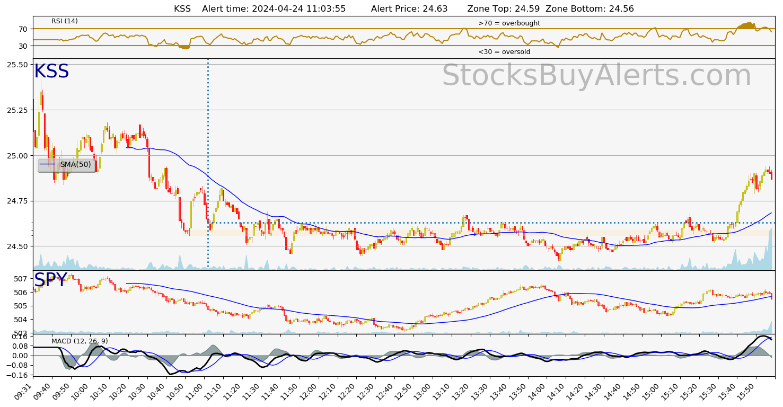Screen dimensions: 783x407
Task: Click the 09:40 time axis label
Action: pyautogui.click(x=42, y=392)
